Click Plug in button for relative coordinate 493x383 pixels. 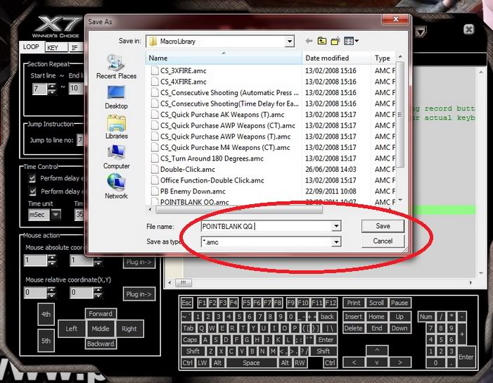[x=139, y=294]
